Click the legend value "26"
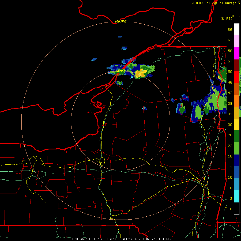241x241 pixels. 230,135
